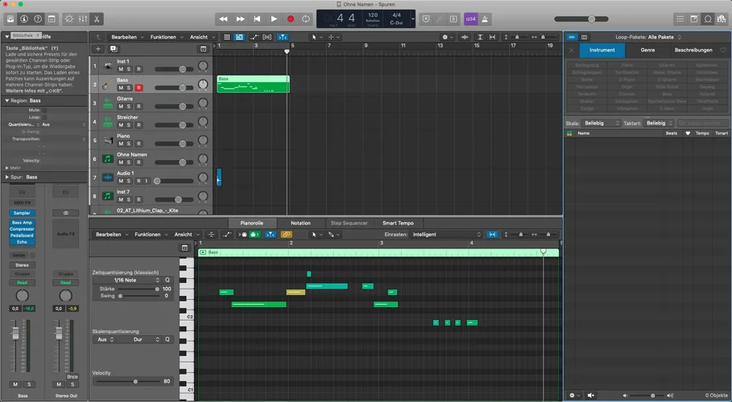Viewport: 732px width, 402px height.
Task: Toggle the metronome click
Action: [x=486, y=18]
